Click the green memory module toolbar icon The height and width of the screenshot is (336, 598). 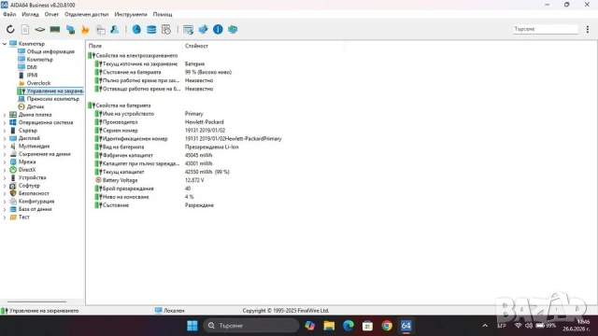(x=55, y=29)
